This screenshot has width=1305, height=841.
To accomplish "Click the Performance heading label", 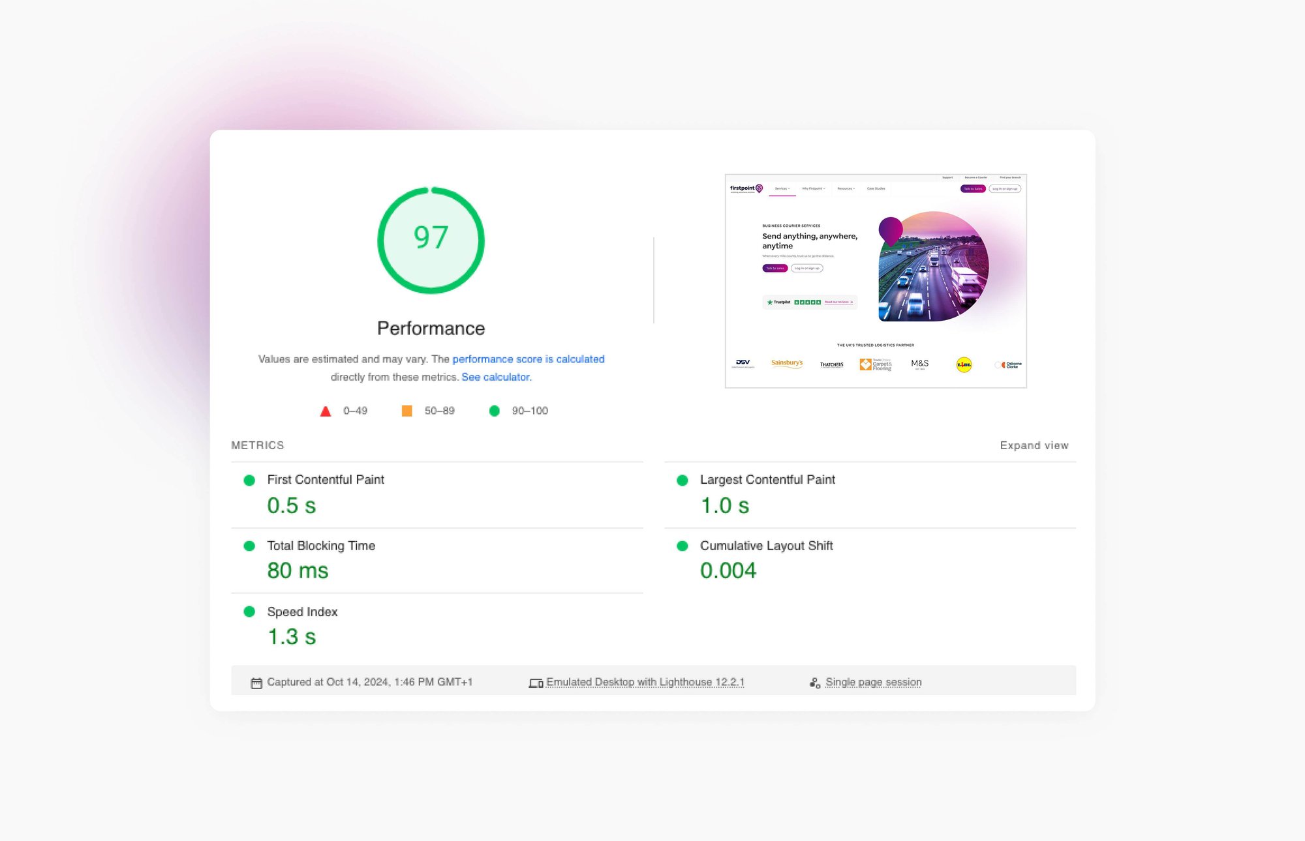I will pos(431,328).
